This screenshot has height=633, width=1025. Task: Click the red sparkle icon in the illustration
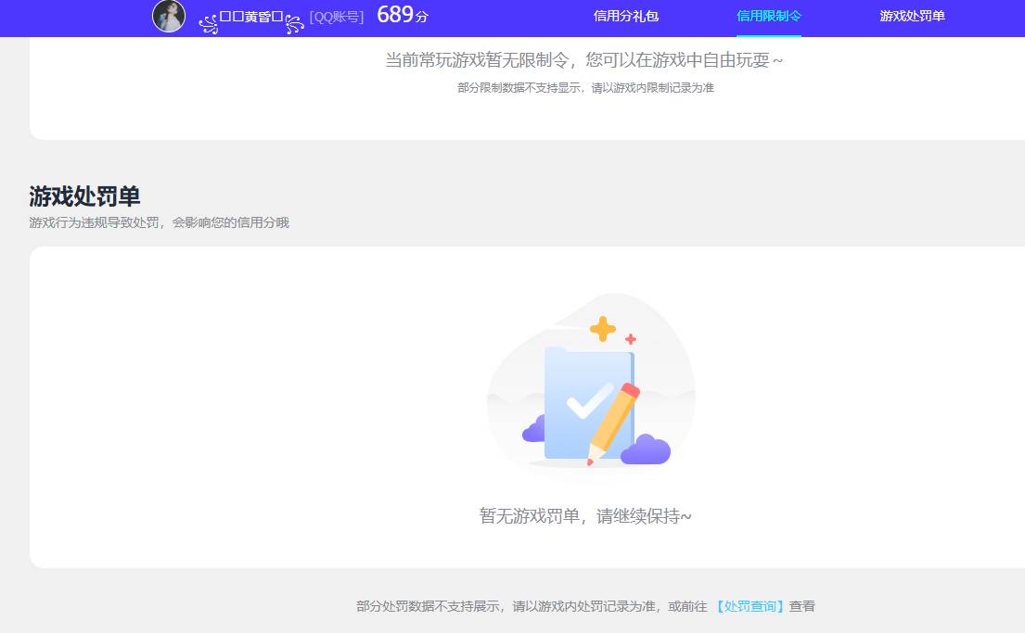click(x=631, y=339)
